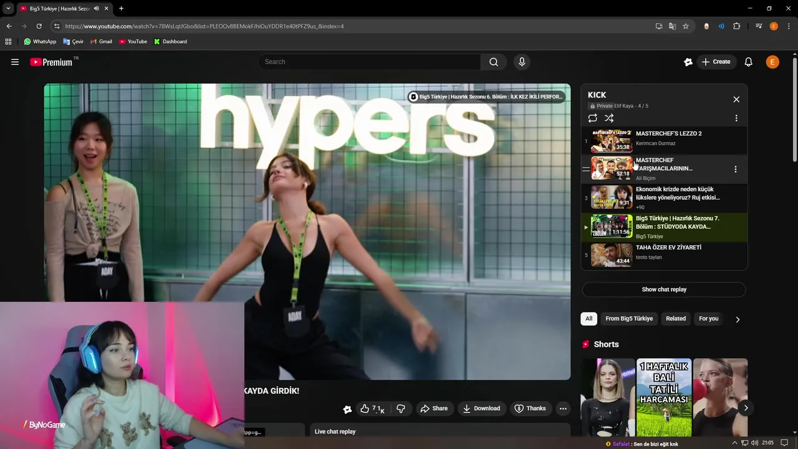
Task: Click the Create button
Action: (x=716, y=62)
